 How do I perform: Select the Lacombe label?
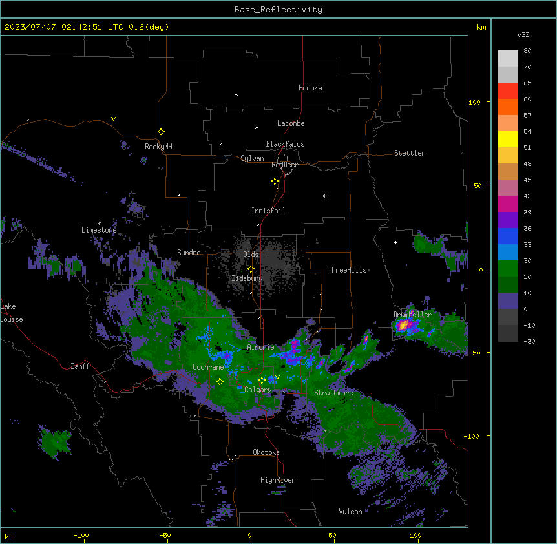291,123
